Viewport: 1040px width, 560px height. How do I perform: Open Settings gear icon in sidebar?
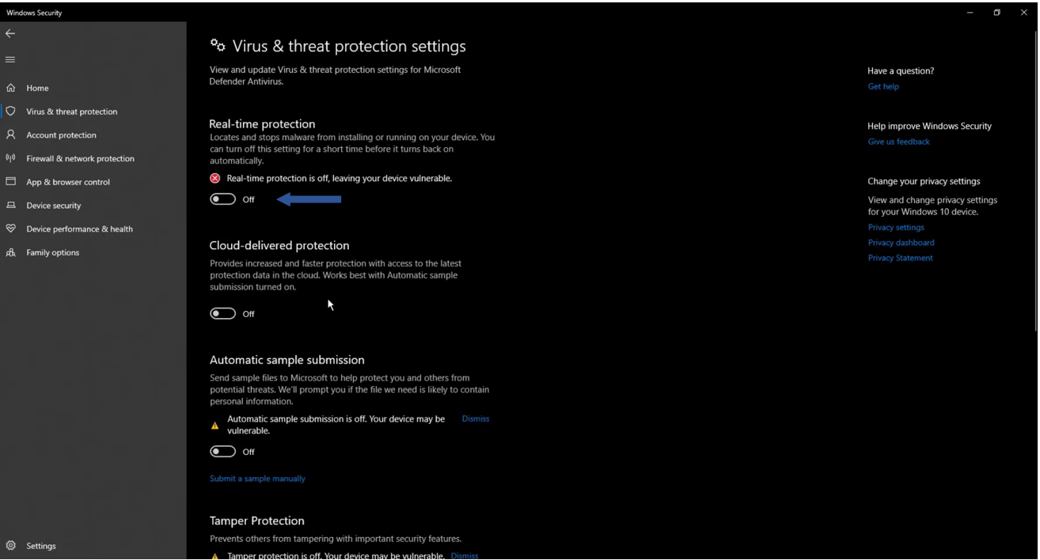pos(11,546)
